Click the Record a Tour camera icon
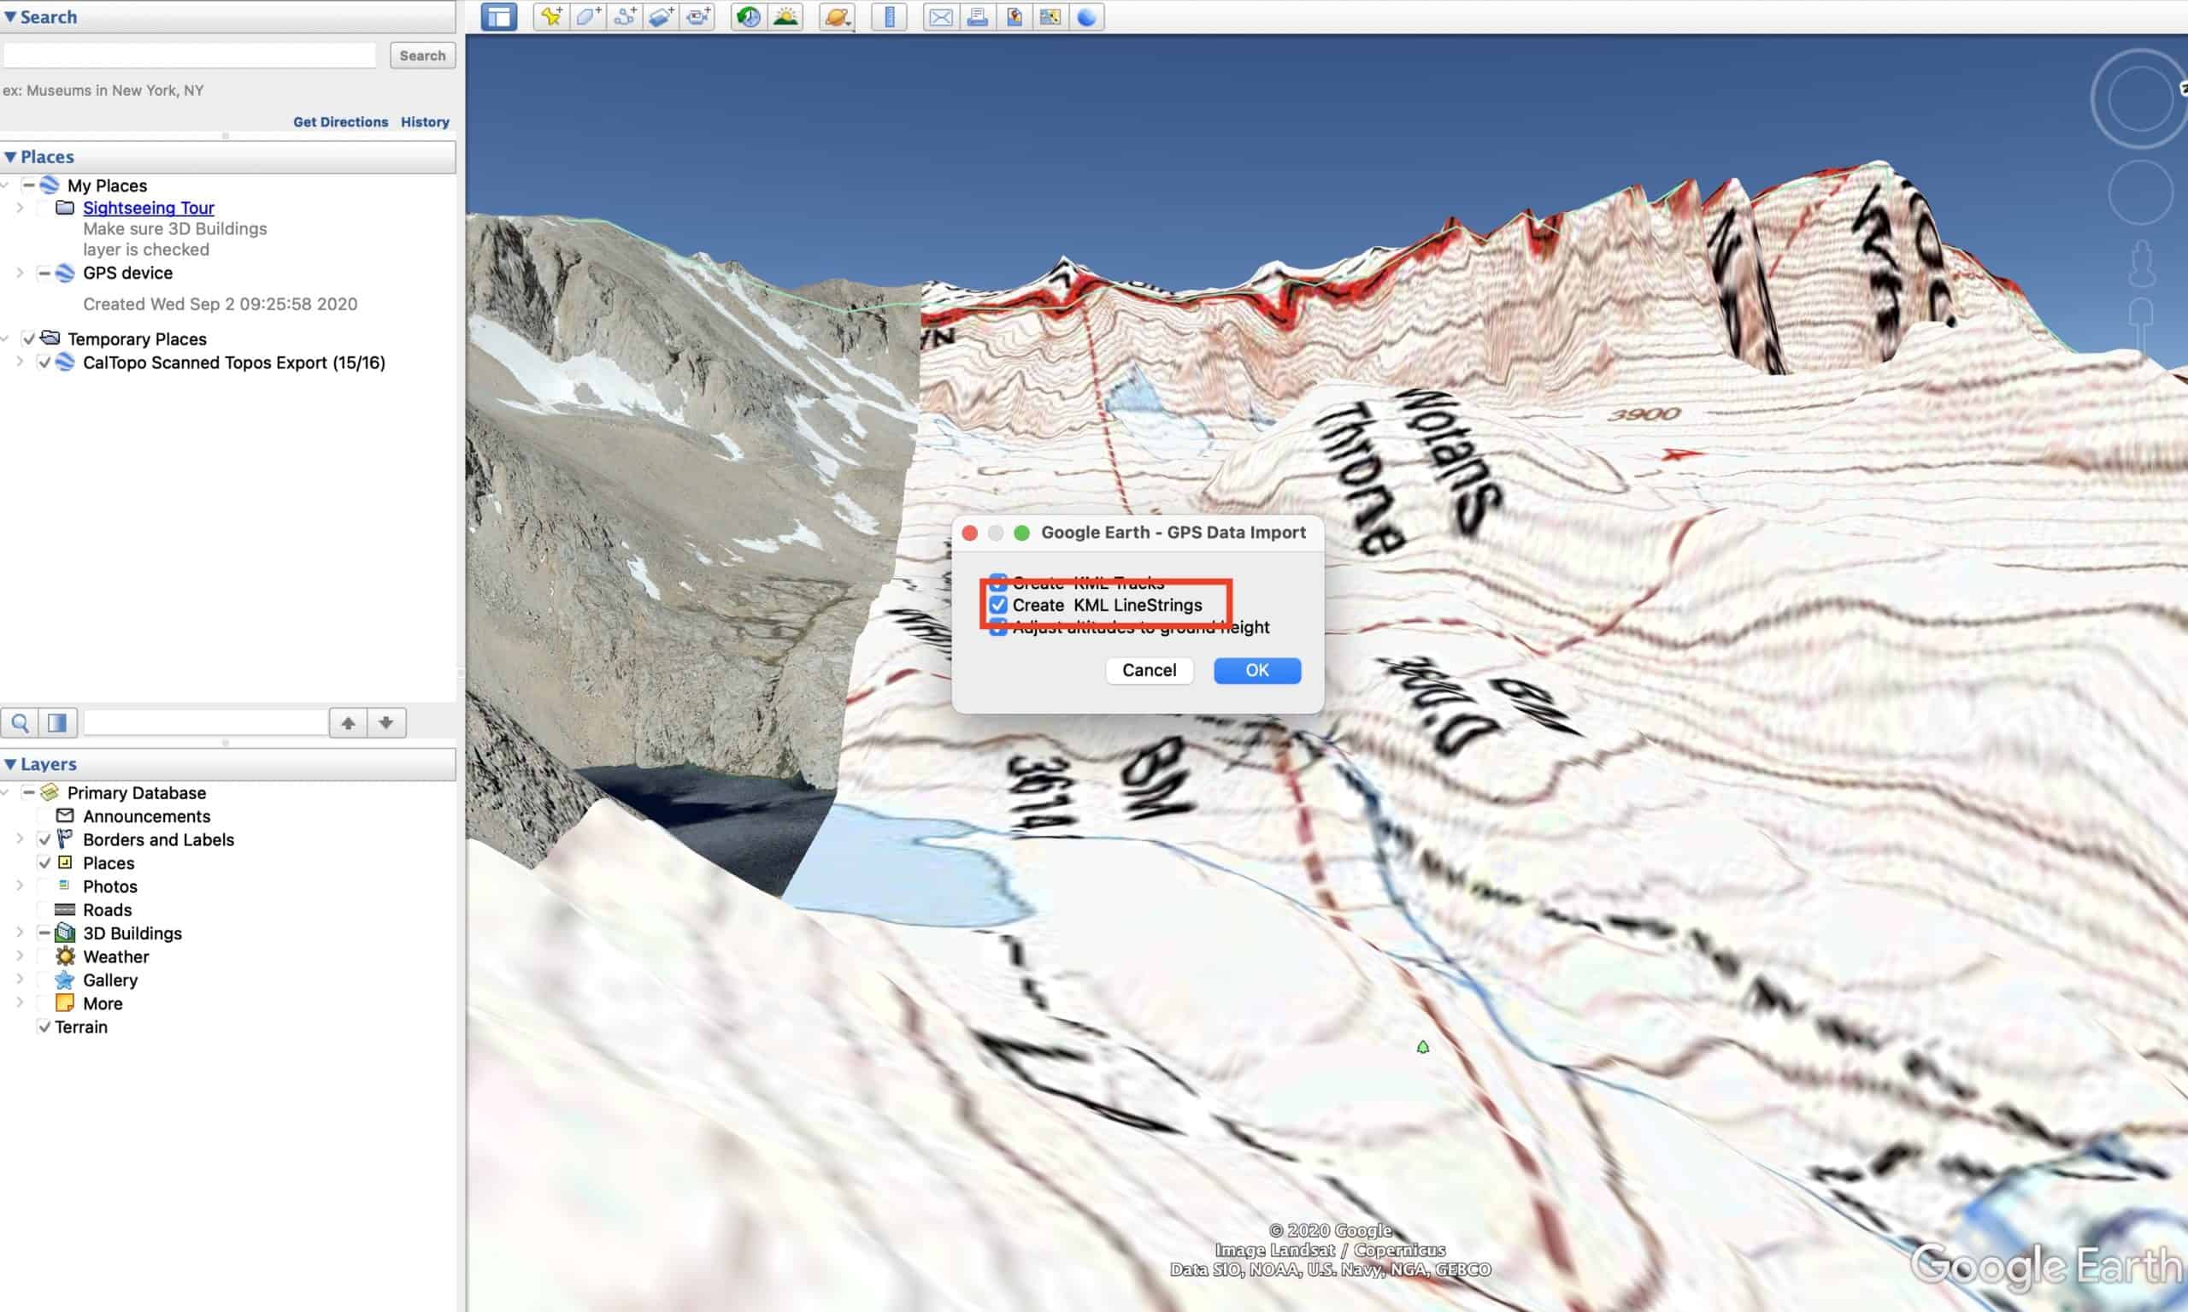2188x1312 pixels. 697,17
